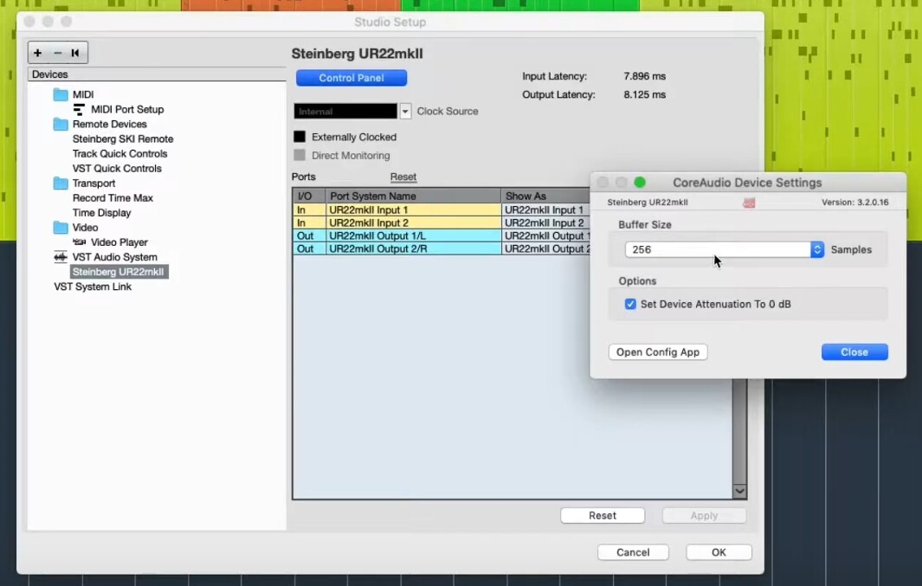The height and width of the screenshot is (586, 922).
Task: Select the Remote Devices folder icon
Action: (61, 124)
